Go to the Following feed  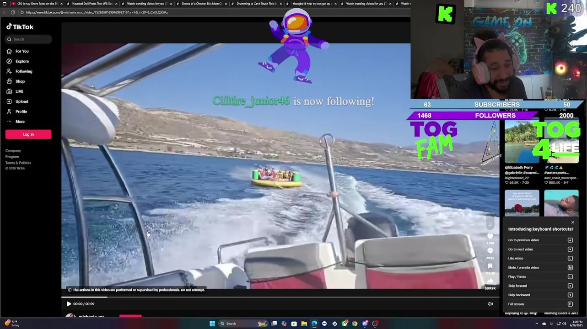click(19, 71)
